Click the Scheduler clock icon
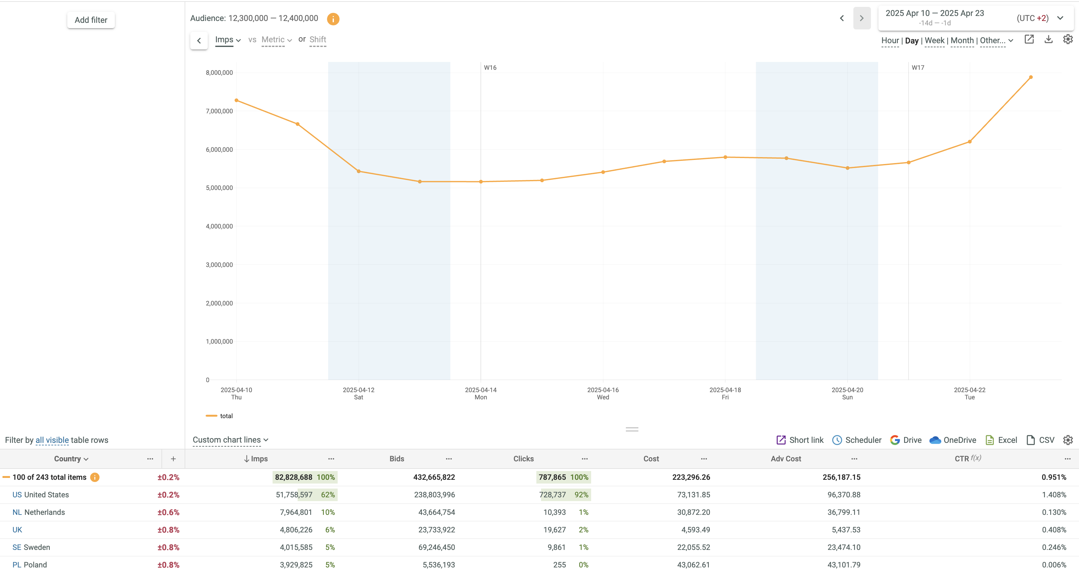The image size is (1079, 569). 836,440
